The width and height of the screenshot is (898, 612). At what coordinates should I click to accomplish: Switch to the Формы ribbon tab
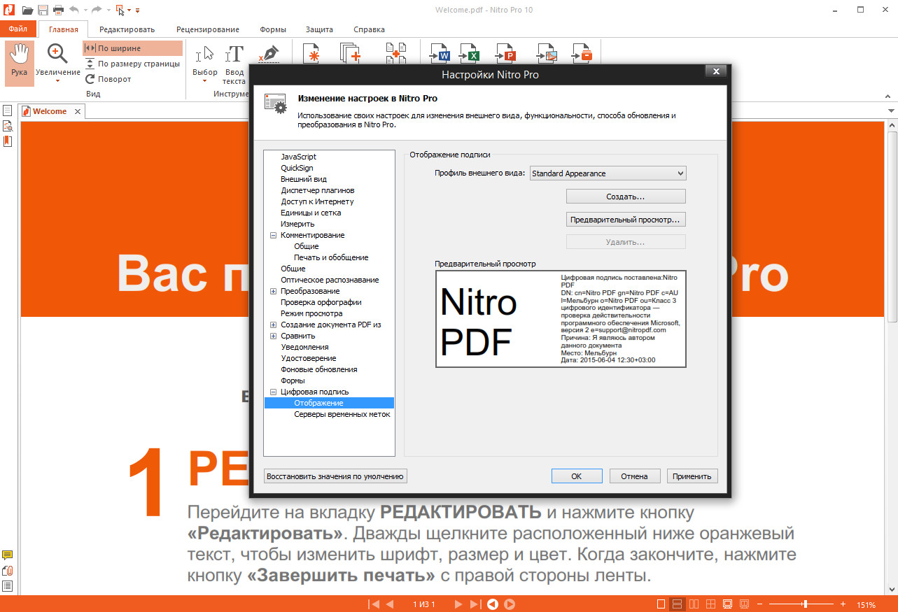(x=272, y=29)
